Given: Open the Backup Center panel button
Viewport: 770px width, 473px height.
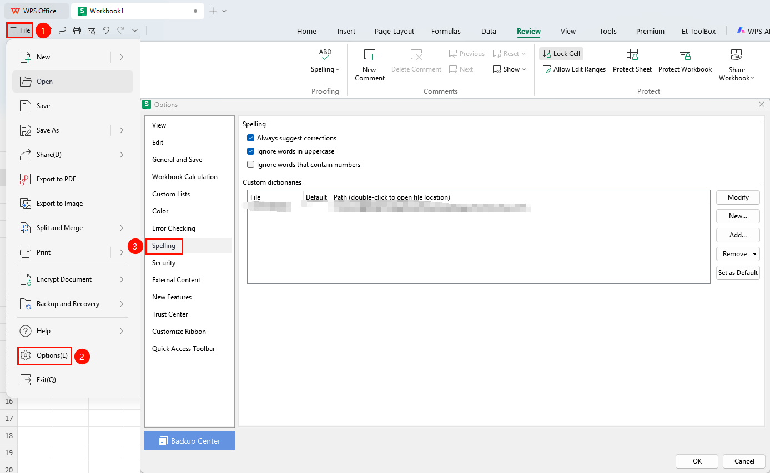Looking at the screenshot, I should 189,441.
